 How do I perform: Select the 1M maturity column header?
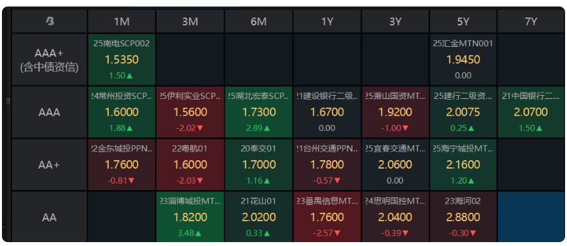point(121,21)
